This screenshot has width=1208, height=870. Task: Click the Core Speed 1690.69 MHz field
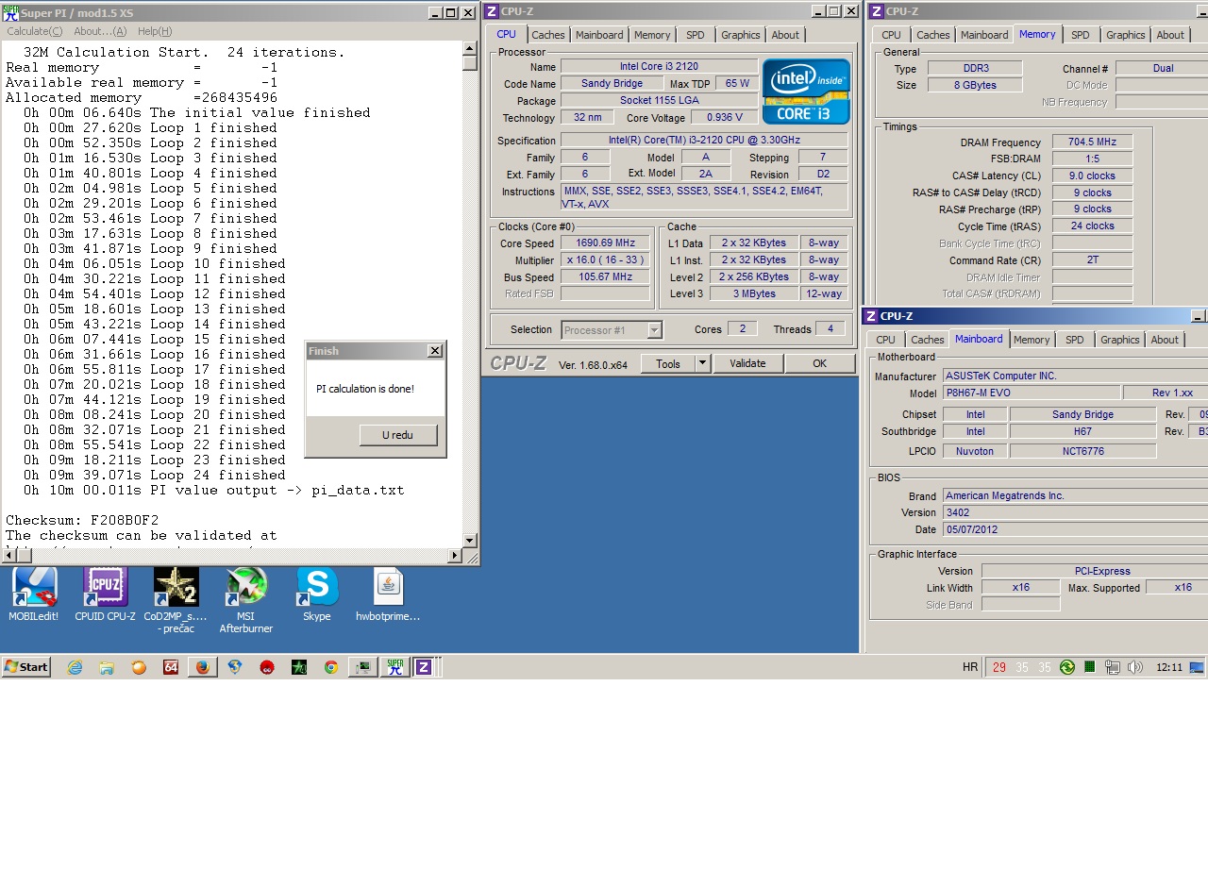pyautogui.click(x=606, y=243)
